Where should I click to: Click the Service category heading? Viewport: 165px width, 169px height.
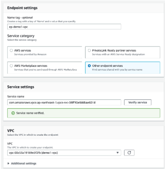21,36
